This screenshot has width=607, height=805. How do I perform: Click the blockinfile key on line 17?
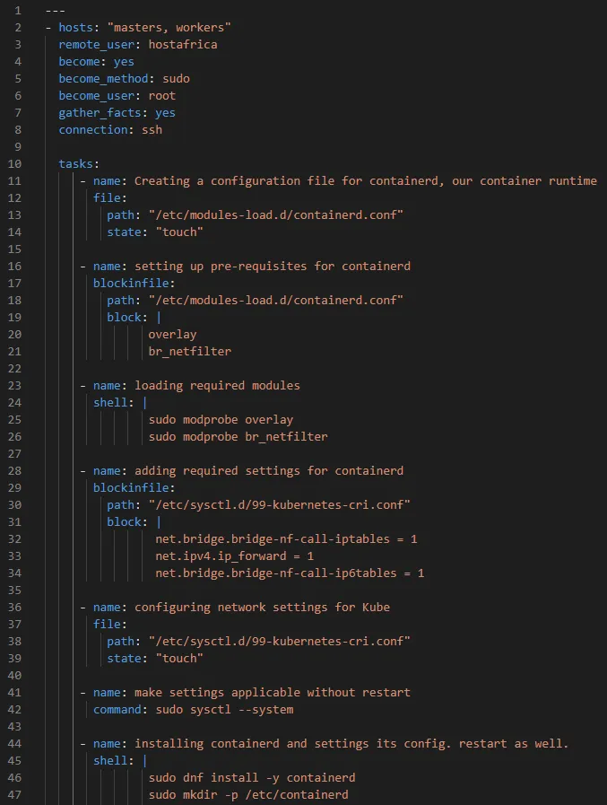131,283
